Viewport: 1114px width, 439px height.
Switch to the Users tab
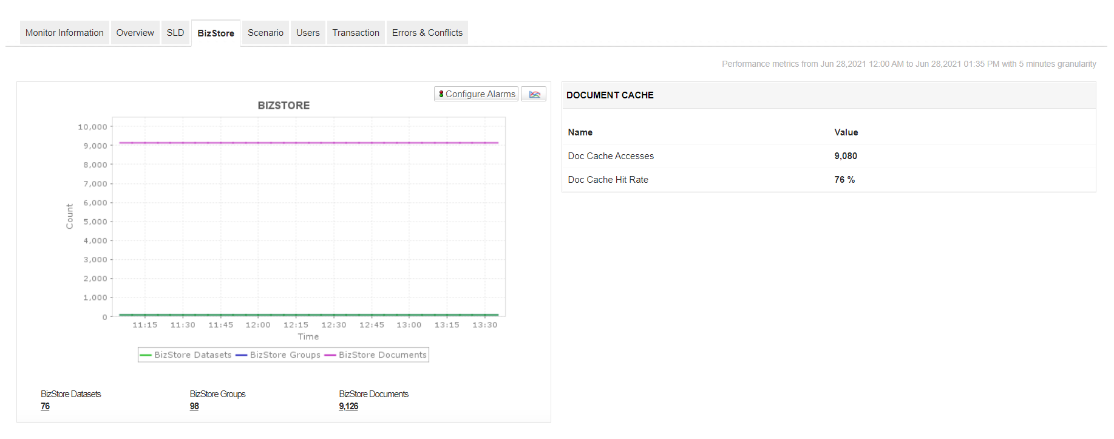(x=308, y=33)
